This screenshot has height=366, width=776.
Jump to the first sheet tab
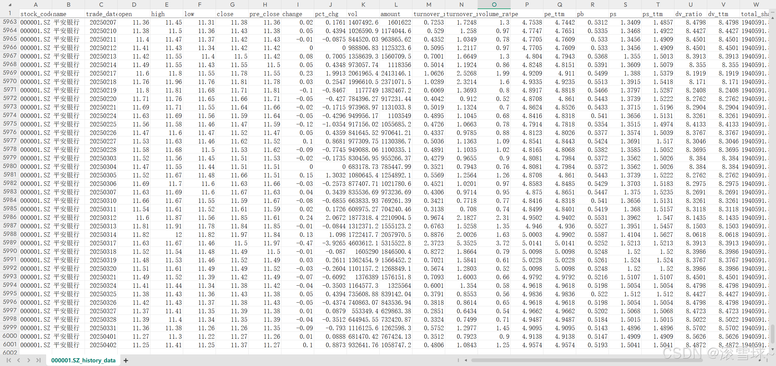click(x=8, y=360)
